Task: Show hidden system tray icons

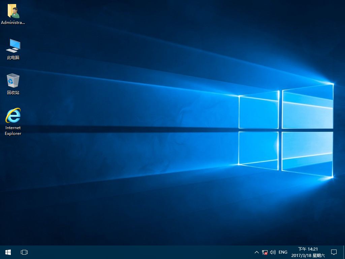Action: (256, 252)
